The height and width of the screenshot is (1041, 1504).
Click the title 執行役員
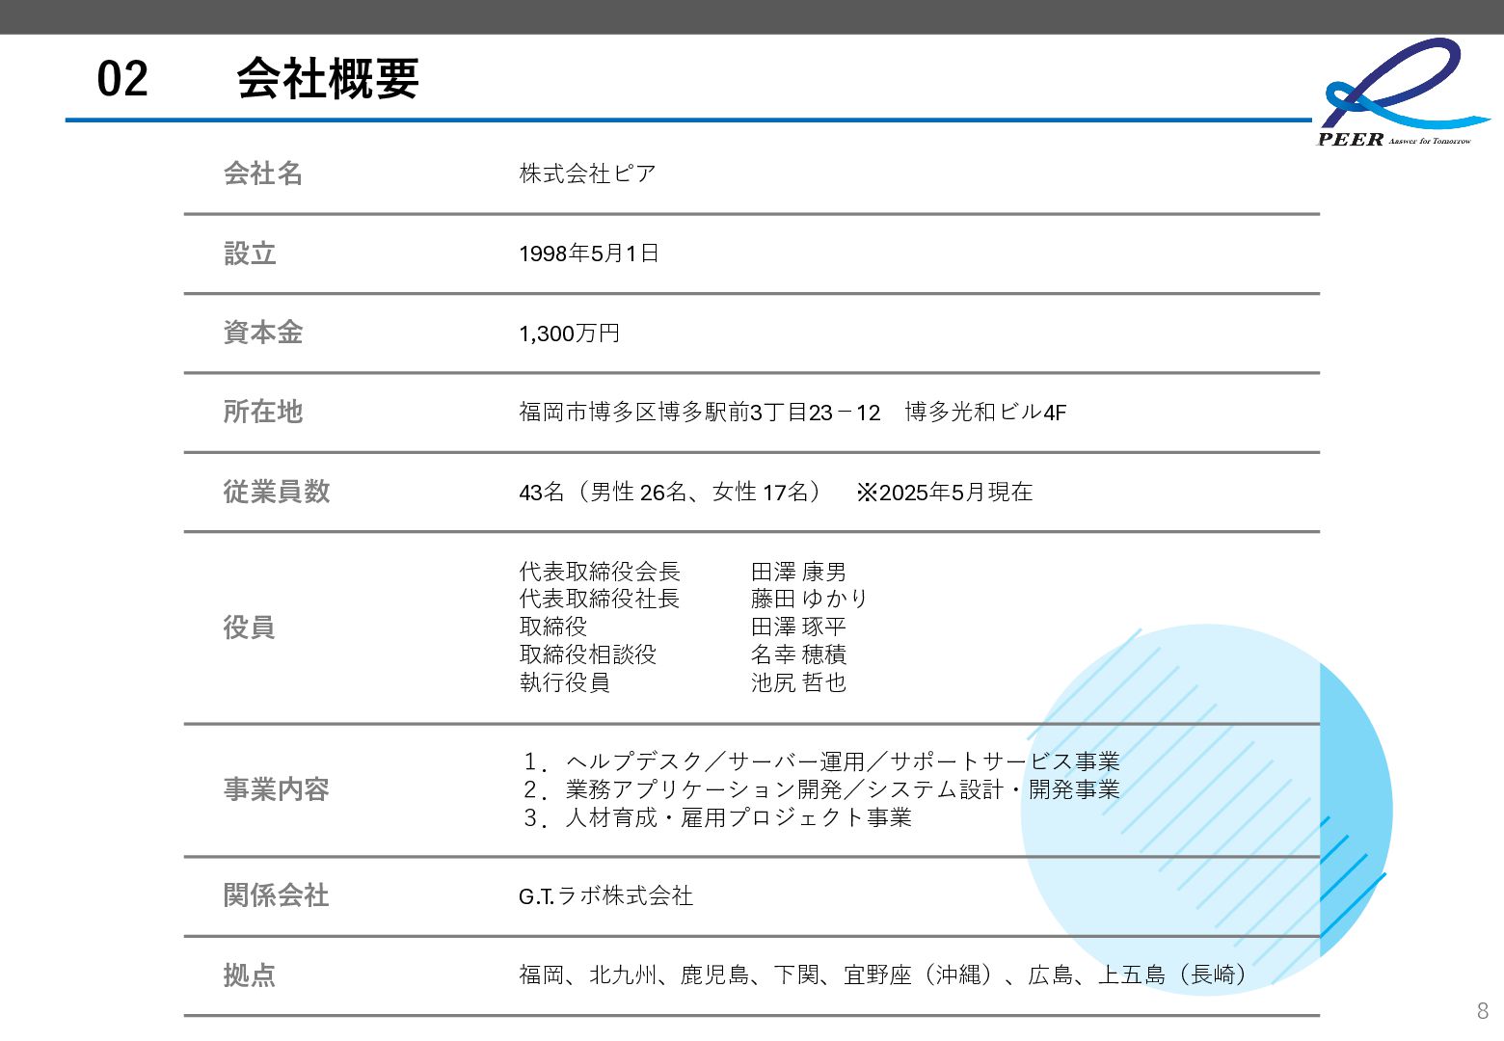pyautogui.click(x=564, y=682)
